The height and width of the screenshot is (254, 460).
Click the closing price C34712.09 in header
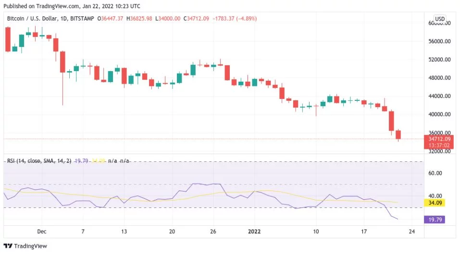click(x=196, y=18)
